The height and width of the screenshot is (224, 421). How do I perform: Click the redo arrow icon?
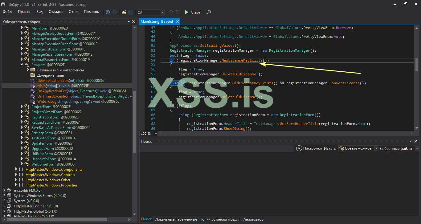click(x=178, y=12)
